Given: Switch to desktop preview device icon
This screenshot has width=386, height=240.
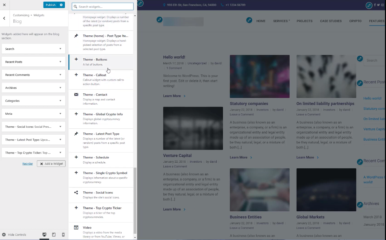Looking at the screenshot, I should click(x=45, y=235).
